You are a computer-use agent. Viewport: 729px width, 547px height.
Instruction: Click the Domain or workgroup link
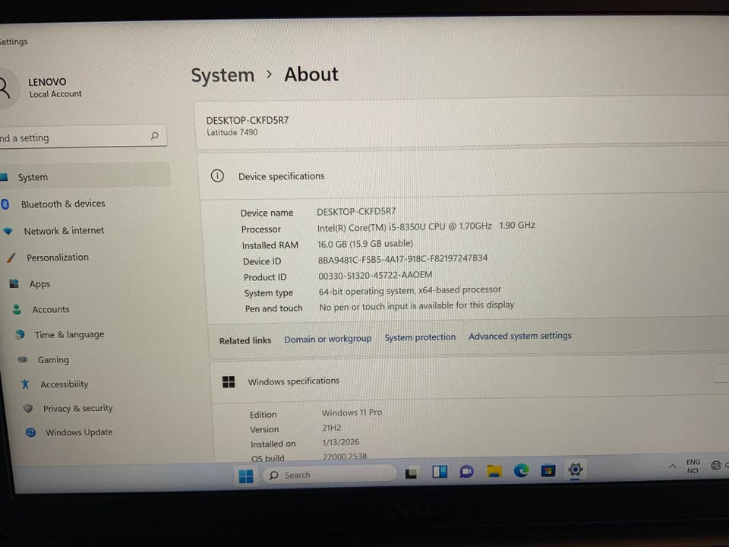point(328,339)
